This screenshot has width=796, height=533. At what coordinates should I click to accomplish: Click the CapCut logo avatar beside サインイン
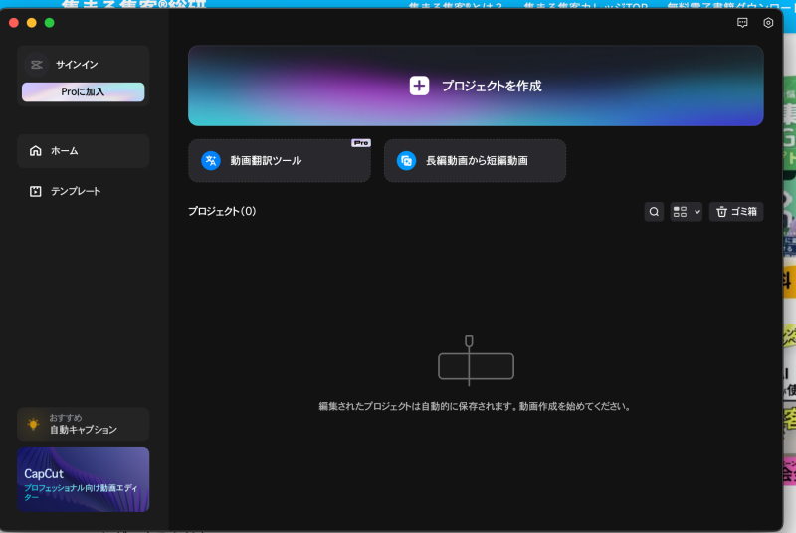[36, 65]
